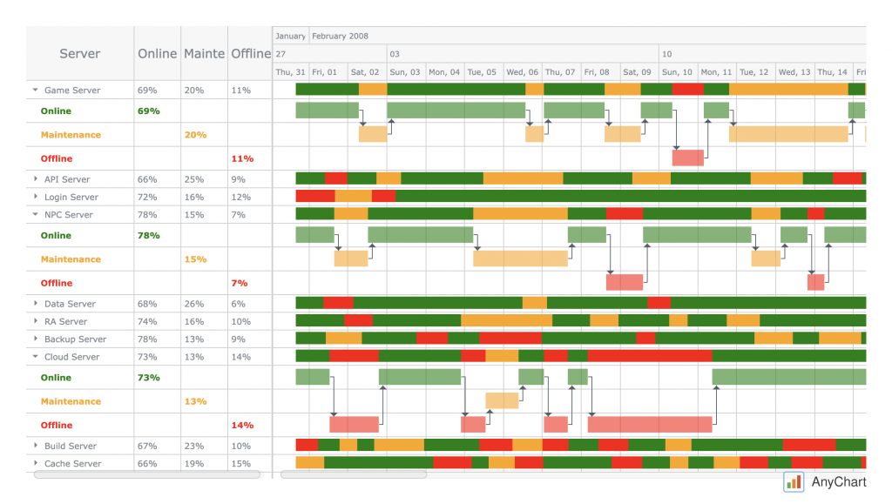Select the Offline sub-row under NPC Server
The height and width of the screenshot is (504, 892).
coord(56,283)
